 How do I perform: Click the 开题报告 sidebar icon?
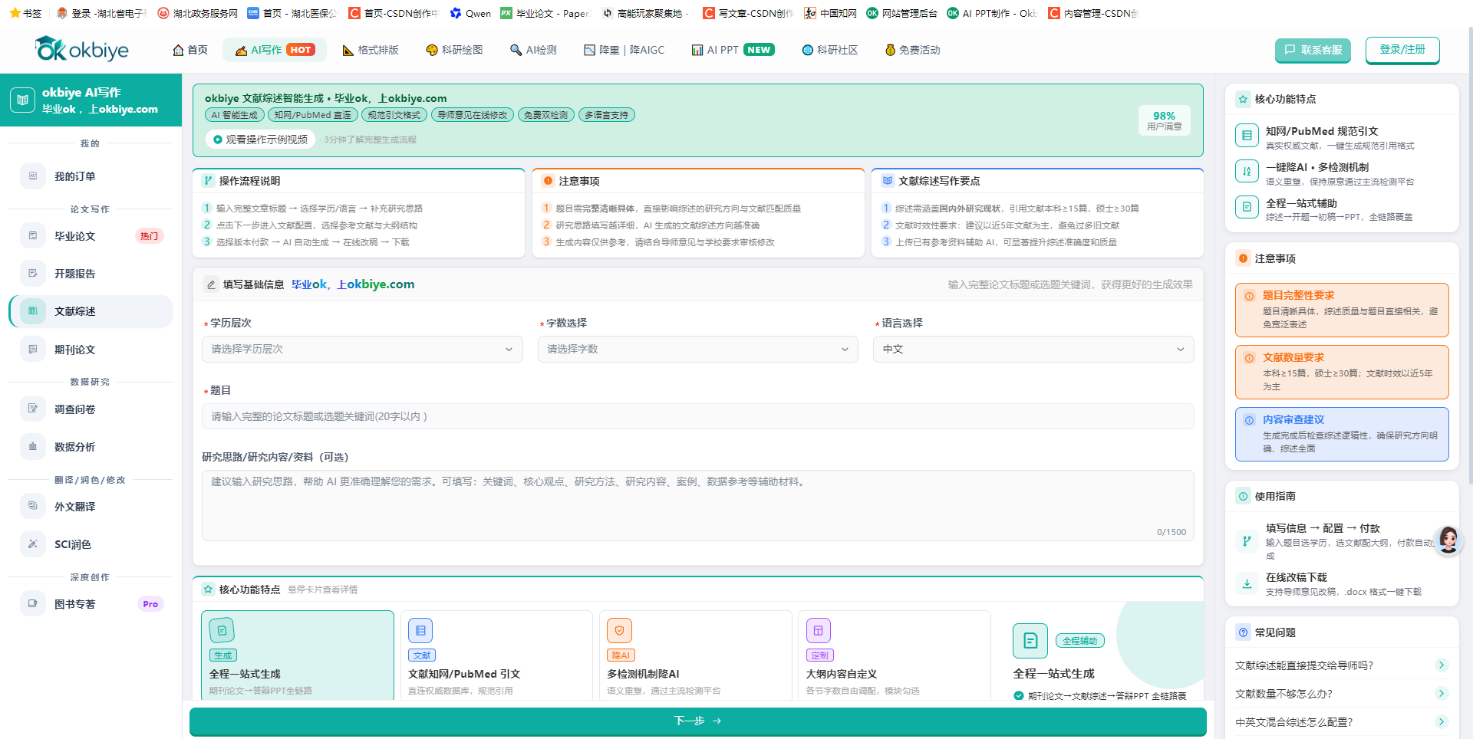(32, 274)
